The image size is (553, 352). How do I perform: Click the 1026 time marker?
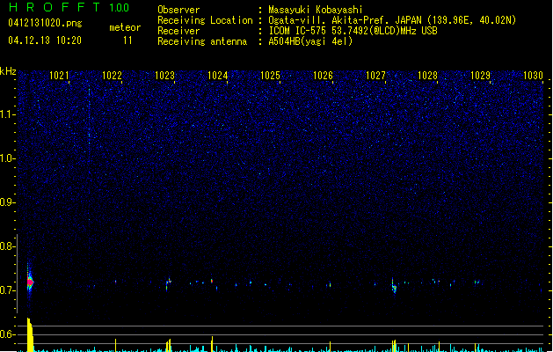point(323,76)
